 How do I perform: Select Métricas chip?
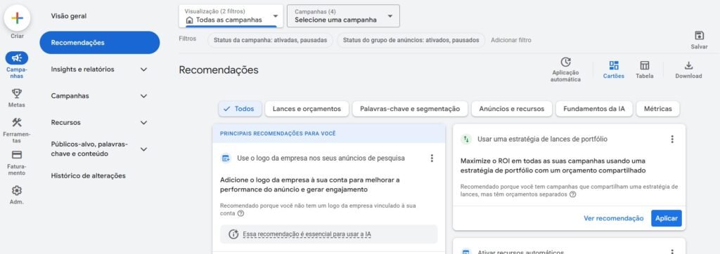657,109
